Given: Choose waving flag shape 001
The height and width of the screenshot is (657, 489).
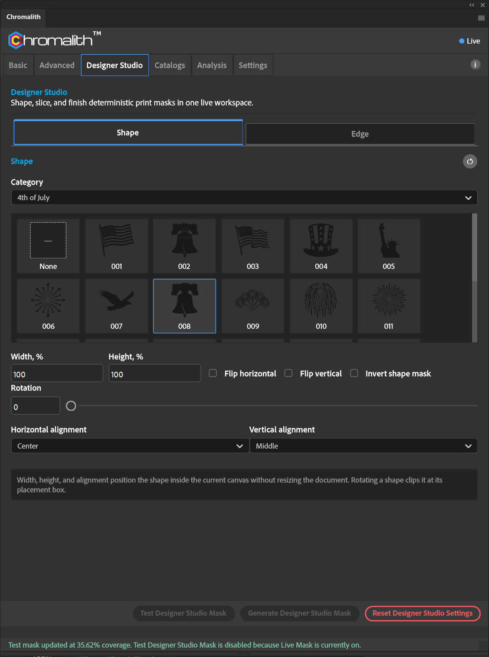Looking at the screenshot, I should (116, 246).
